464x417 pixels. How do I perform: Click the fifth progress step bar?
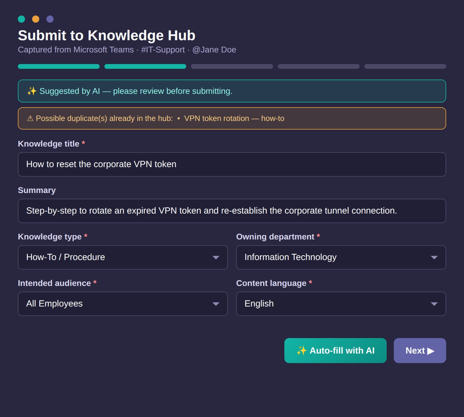click(405, 66)
